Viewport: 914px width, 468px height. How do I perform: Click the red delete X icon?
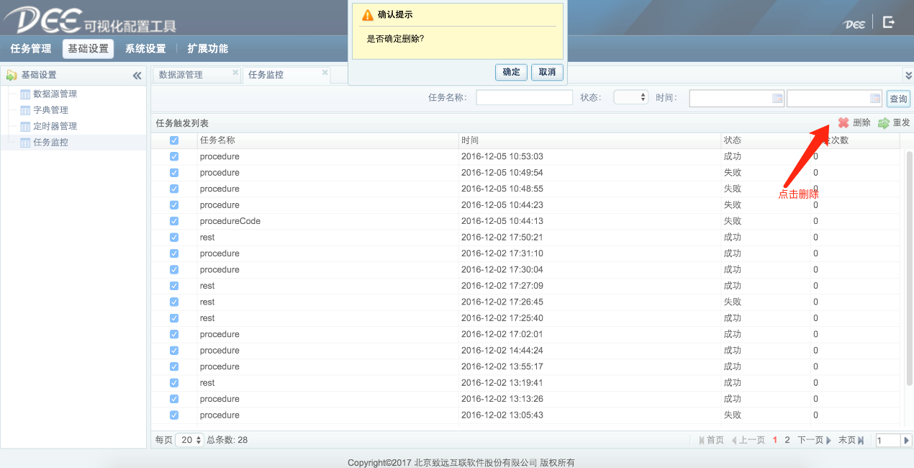click(843, 123)
